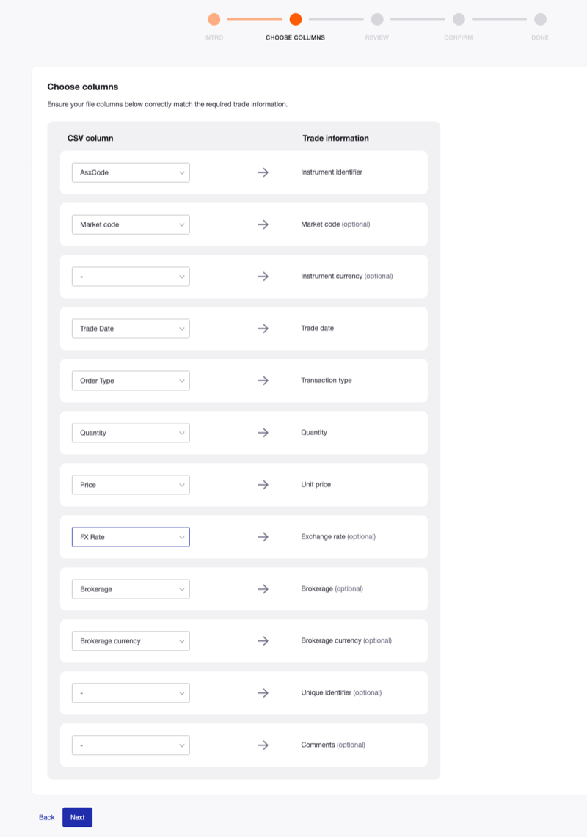Click the Next button
The image size is (587, 837).
(x=78, y=817)
